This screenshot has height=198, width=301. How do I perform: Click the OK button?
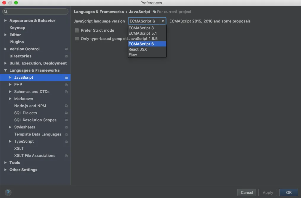click(x=289, y=192)
